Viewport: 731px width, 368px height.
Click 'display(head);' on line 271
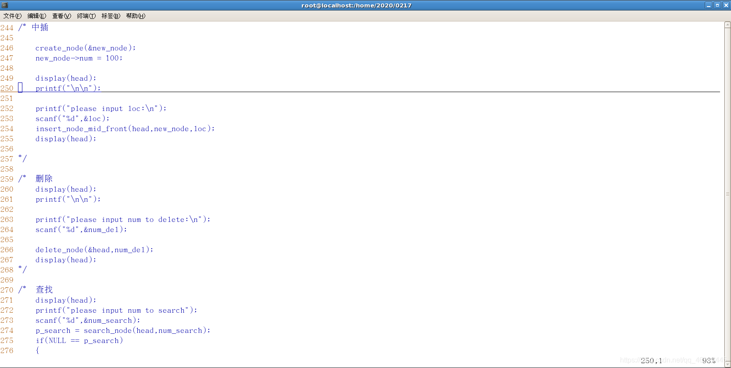pos(66,300)
